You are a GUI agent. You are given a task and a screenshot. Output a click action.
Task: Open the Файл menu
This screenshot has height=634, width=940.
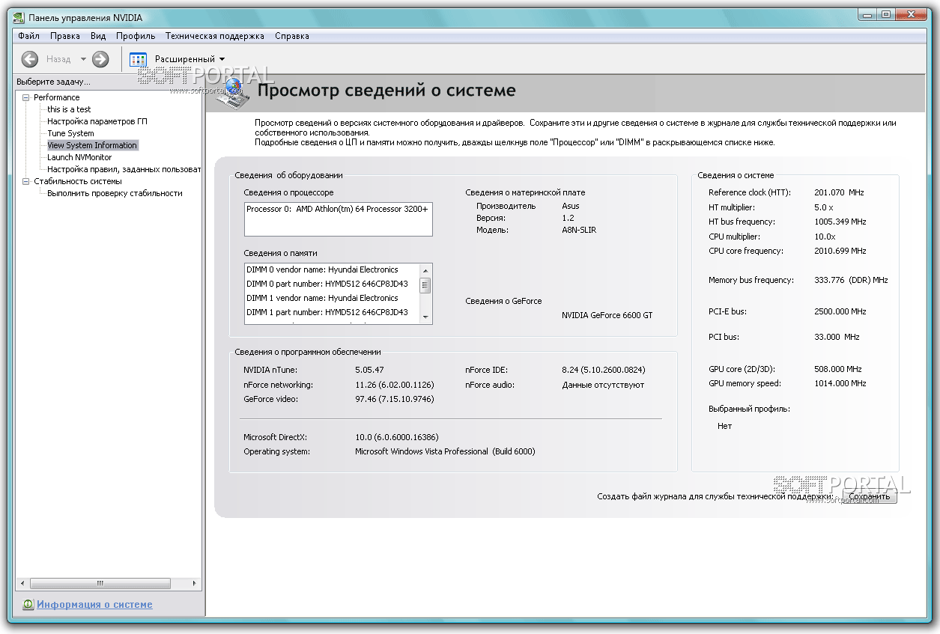tap(29, 36)
